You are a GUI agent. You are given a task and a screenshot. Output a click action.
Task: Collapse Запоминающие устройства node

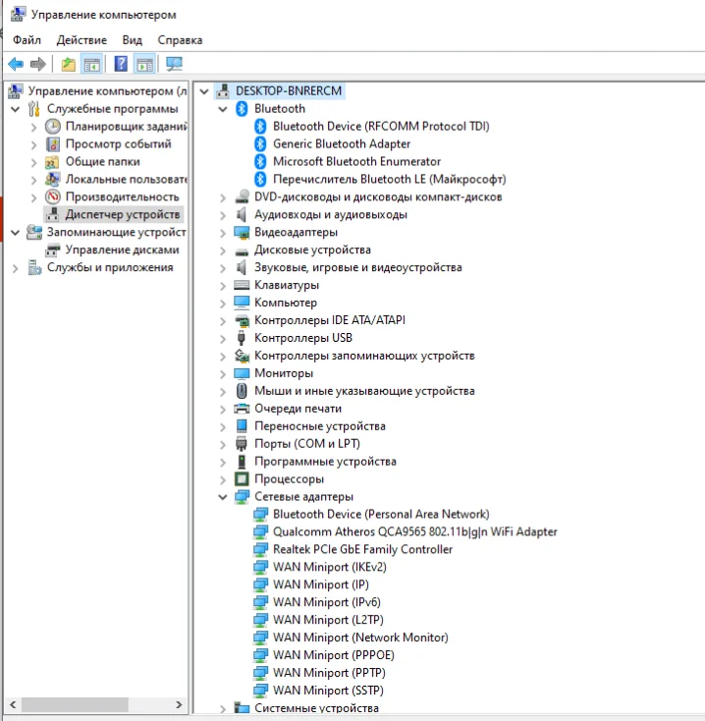[x=15, y=233]
